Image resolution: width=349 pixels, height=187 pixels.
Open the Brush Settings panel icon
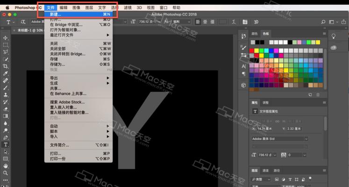click(x=243, y=47)
